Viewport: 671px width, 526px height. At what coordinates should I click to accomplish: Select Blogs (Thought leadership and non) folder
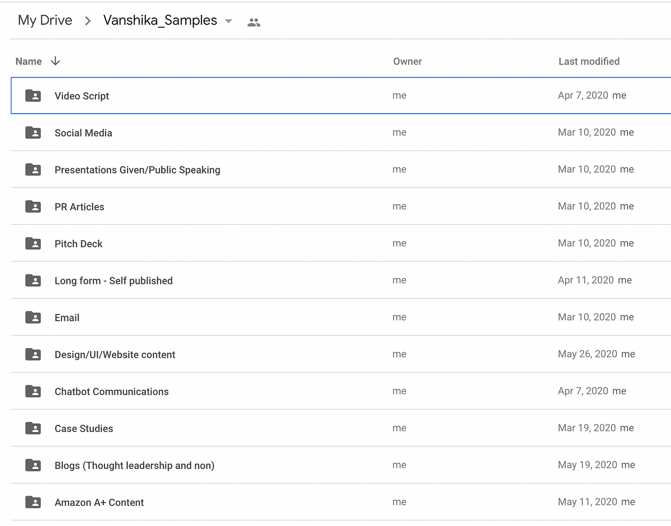(x=134, y=465)
